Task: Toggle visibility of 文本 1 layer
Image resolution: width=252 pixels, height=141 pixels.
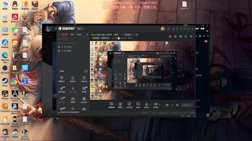Action: [59, 39]
